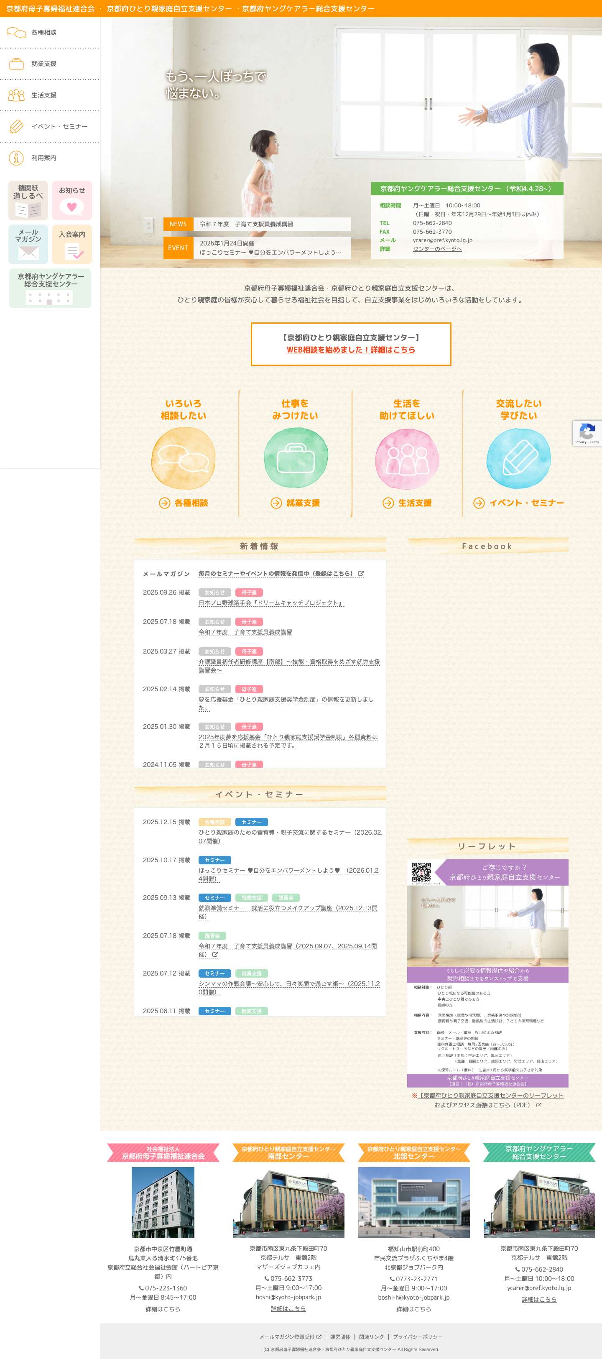602x1359 pixels.
Task: Open 生活支援 in the sidebar menu
Action: [44, 95]
